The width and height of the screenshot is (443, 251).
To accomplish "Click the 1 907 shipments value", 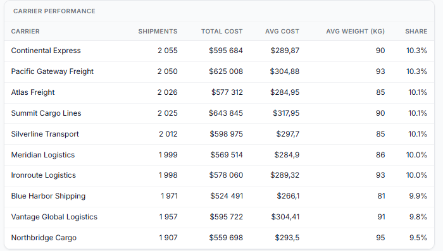I will point(168,238).
